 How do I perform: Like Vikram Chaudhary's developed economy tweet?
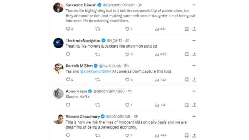(127, 135)
